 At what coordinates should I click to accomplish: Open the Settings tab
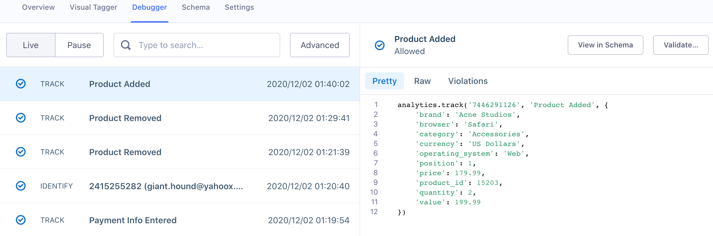click(239, 7)
